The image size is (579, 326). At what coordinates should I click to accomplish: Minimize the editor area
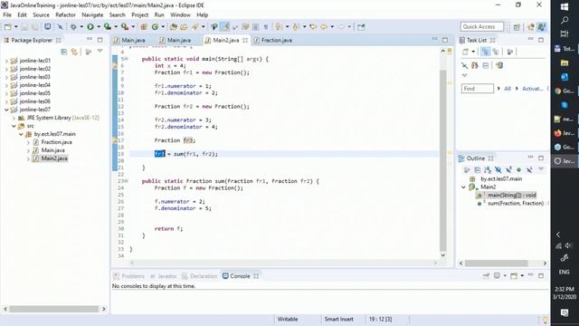coord(434,40)
